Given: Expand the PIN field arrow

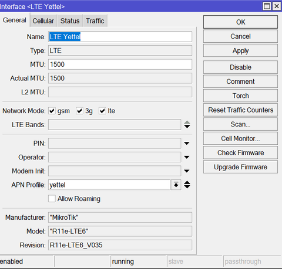Looking at the screenshot, I should 187,144.
